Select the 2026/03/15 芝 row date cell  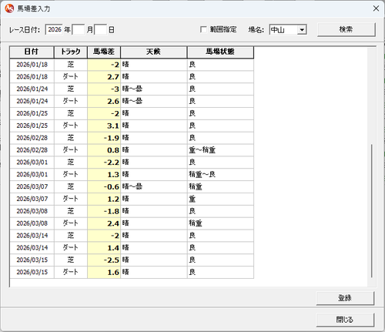tap(32, 260)
